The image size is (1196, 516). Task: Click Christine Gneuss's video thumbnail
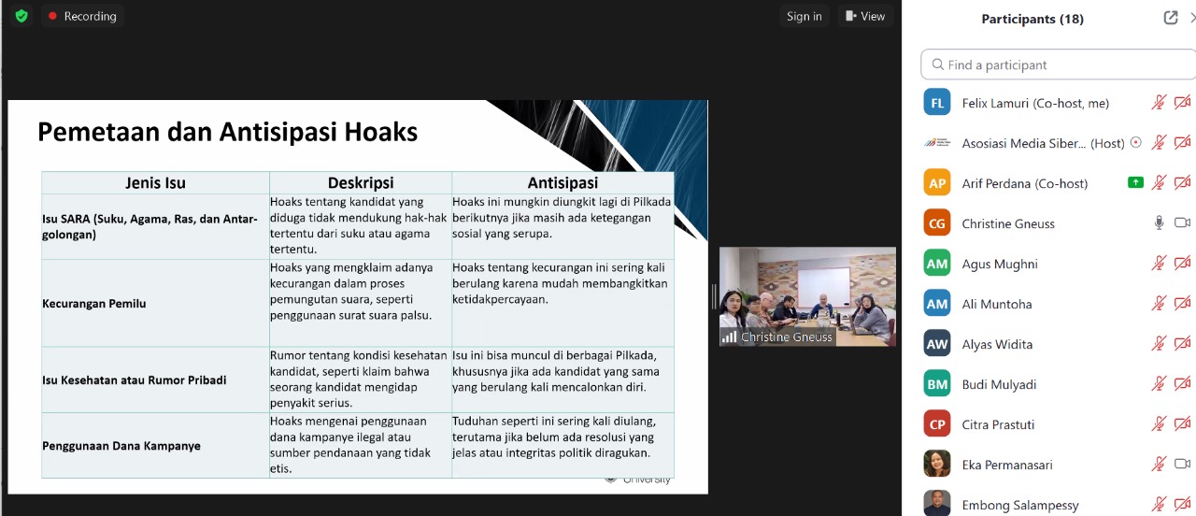pos(807,296)
